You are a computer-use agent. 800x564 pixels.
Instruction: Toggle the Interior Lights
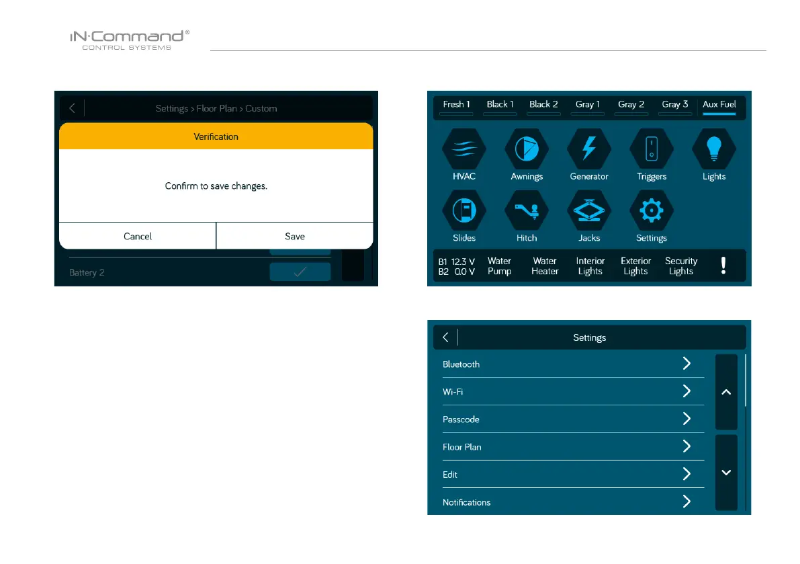click(x=590, y=266)
